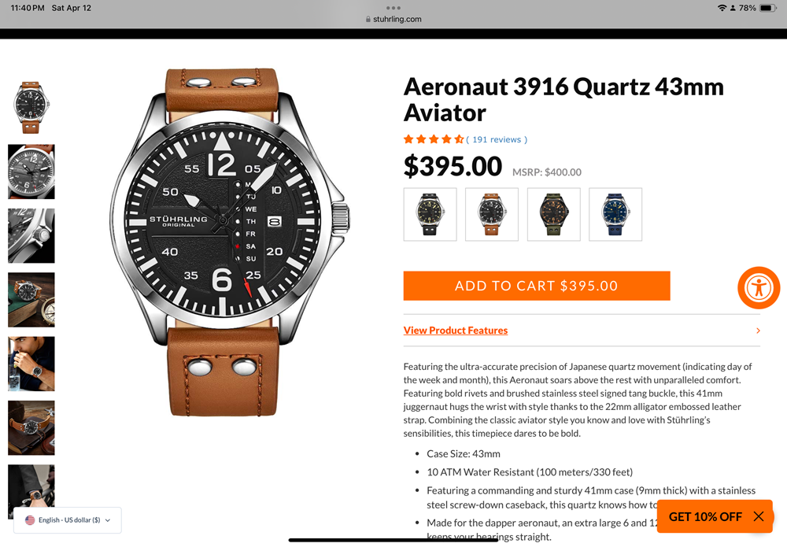Select the brown strap color variant
The height and width of the screenshot is (547, 787).
[x=491, y=214]
